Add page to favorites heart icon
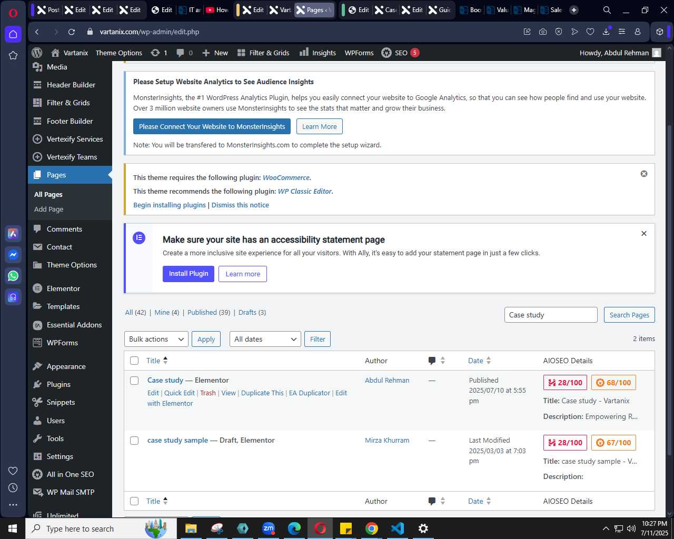Screen dimensions: 674x539 [x=590, y=32]
